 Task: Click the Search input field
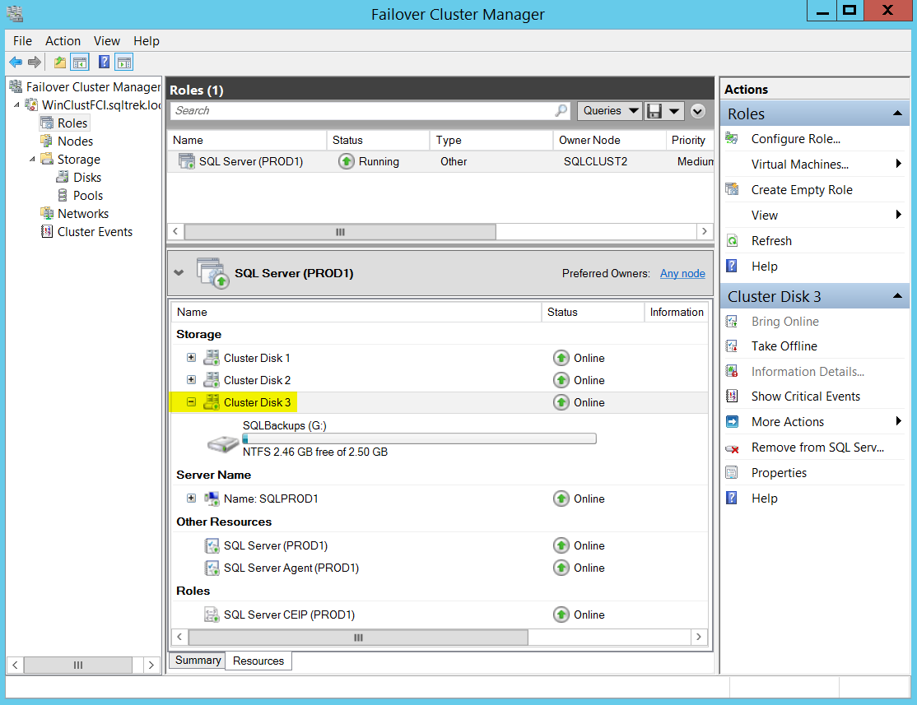[362, 110]
